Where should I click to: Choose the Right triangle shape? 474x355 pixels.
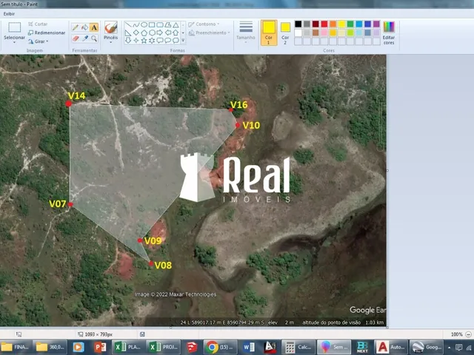pyautogui.click(x=128, y=33)
